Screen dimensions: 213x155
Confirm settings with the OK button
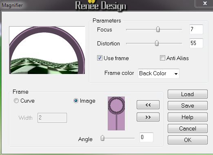pyautogui.click(x=188, y=140)
